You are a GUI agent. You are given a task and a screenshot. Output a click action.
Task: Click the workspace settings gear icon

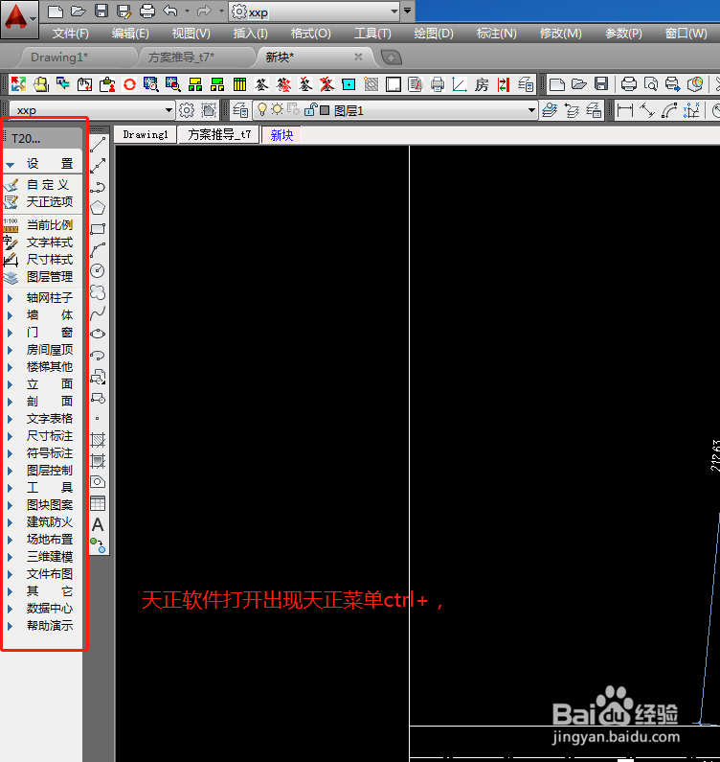pos(187,110)
